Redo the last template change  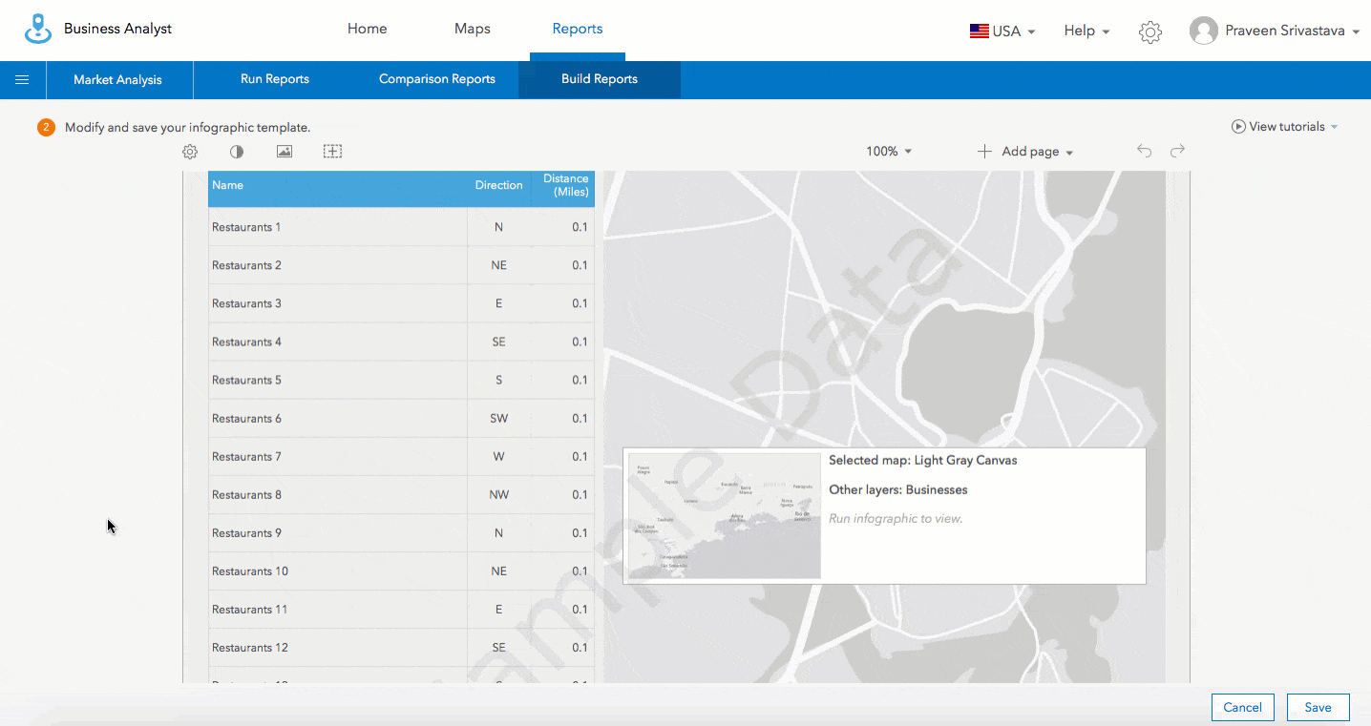1178,151
